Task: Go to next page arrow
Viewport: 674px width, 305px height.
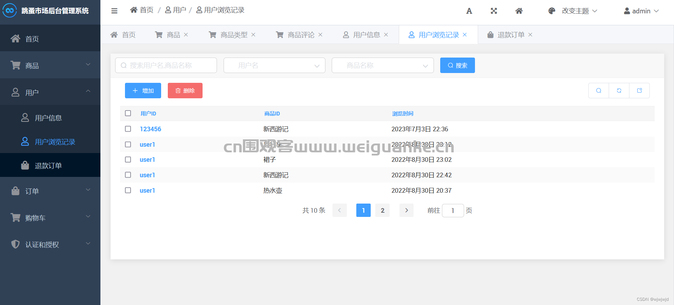Action: pyautogui.click(x=407, y=210)
